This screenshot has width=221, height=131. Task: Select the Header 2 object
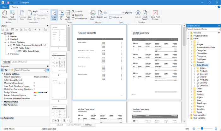(14, 39)
